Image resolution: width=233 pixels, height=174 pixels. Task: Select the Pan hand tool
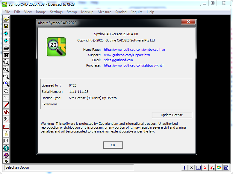click(6, 91)
